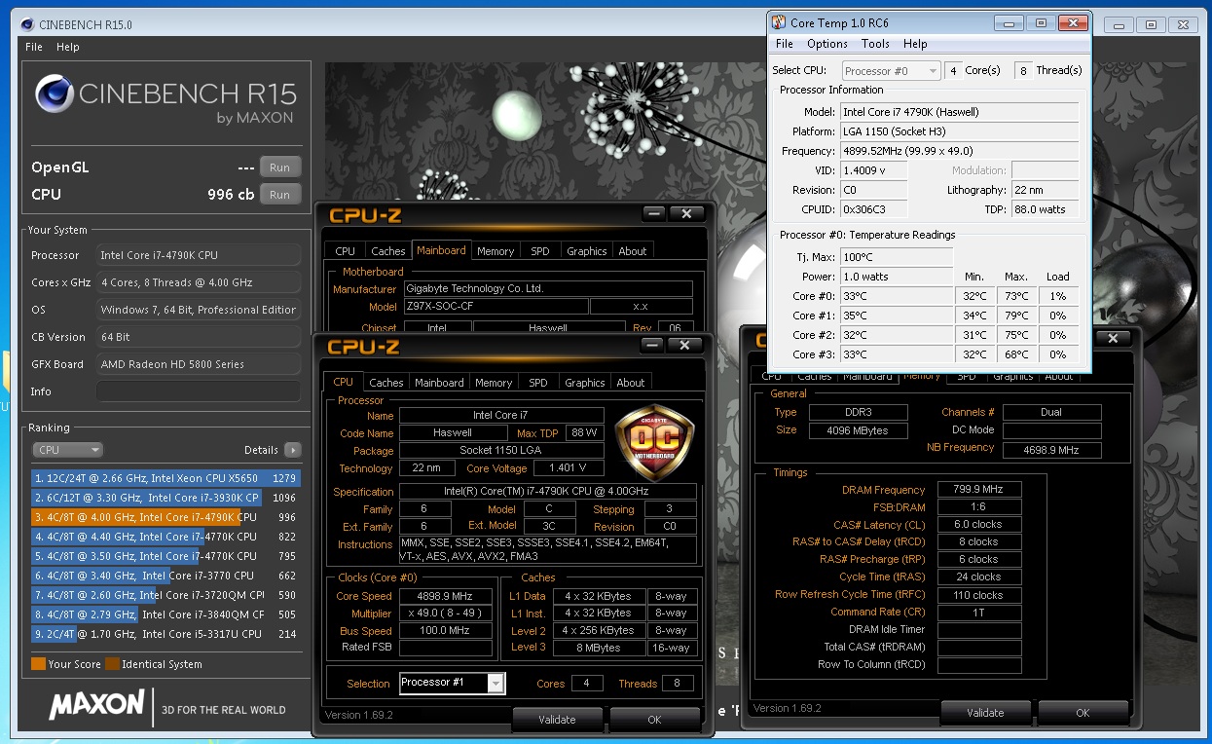Click the Cinebench R15 logo sphere icon

(x=54, y=94)
